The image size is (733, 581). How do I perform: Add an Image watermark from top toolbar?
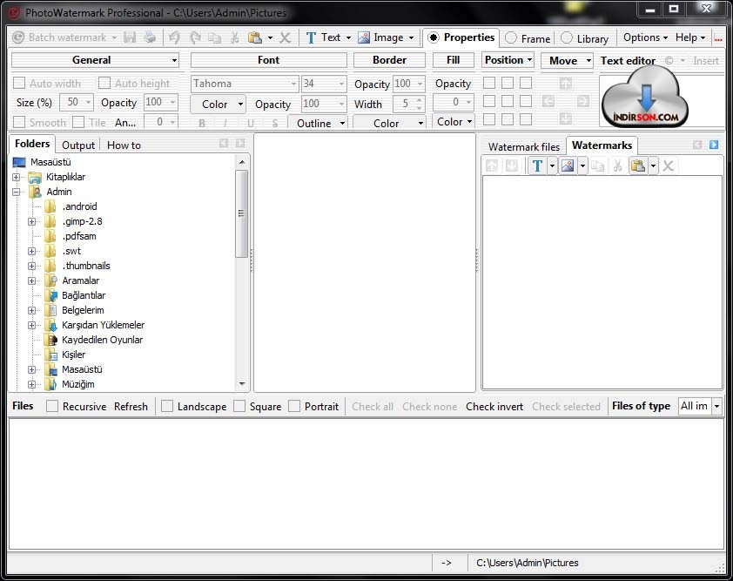(x=381, y=37)
